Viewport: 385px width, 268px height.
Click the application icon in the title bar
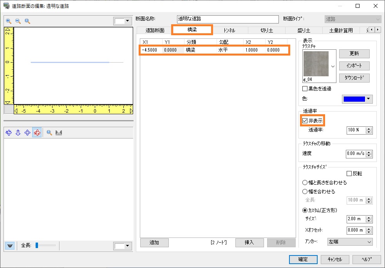pos(6,5)
